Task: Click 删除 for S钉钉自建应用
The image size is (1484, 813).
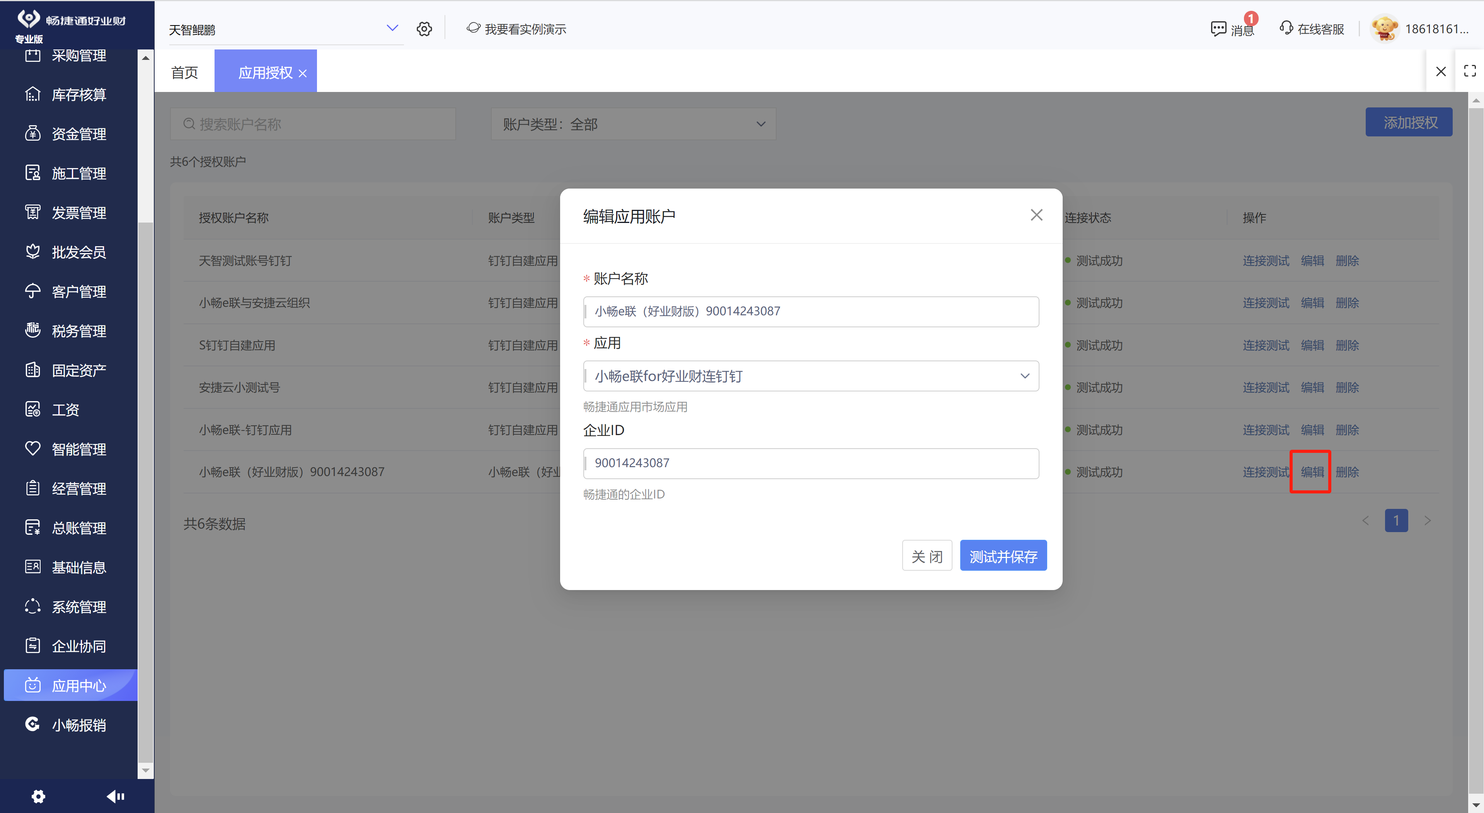Action: 1348,345
